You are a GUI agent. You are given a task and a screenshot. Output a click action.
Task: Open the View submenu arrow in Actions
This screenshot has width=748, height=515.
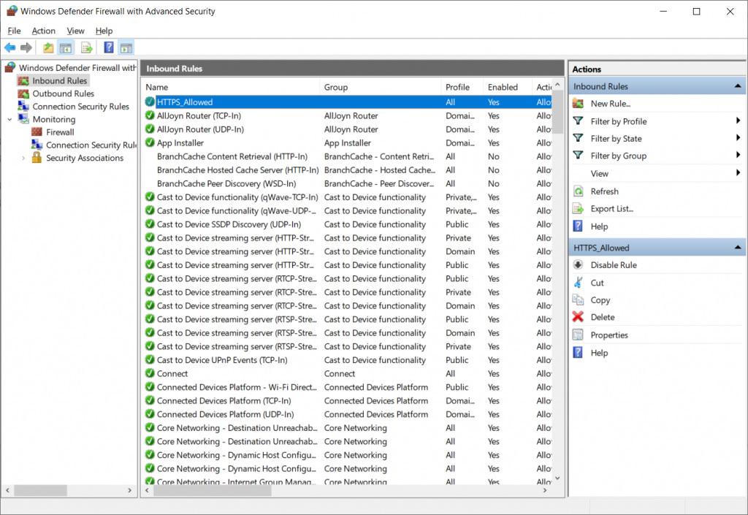click(738, 173)
